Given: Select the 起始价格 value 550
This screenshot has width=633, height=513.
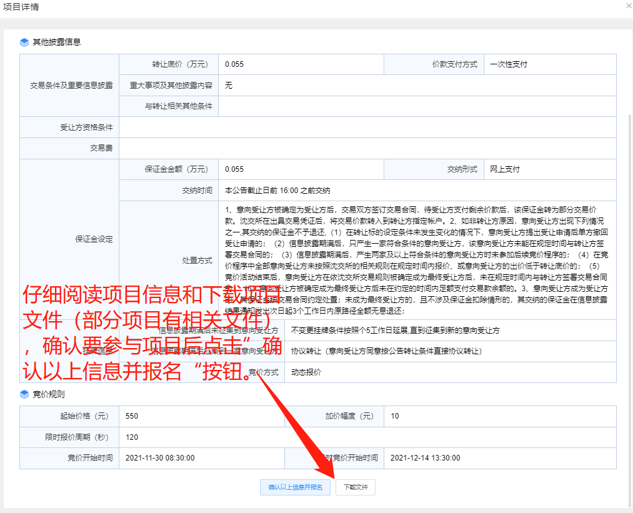Looking at the screenshot, I should (132, 416).
